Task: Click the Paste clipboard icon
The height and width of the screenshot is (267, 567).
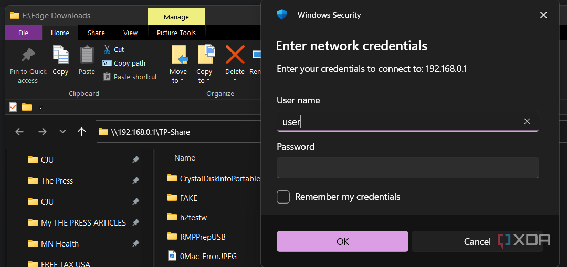Action: click(87, 55)
